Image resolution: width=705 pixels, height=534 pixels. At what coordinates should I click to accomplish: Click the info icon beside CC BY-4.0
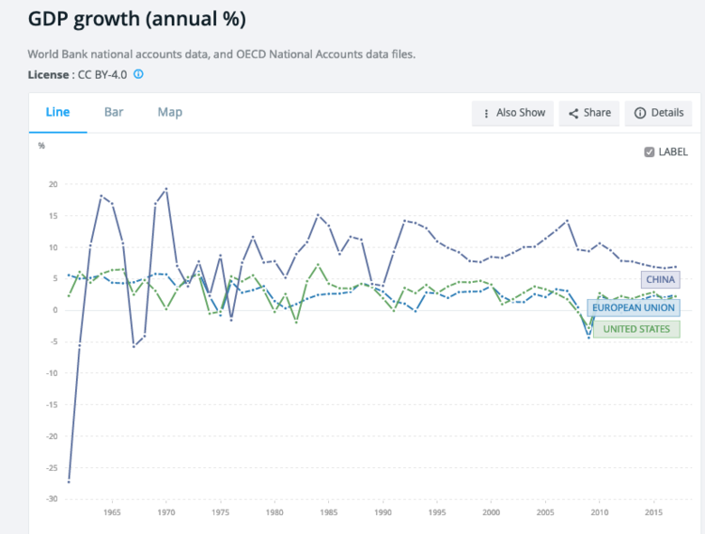(138, 73)
